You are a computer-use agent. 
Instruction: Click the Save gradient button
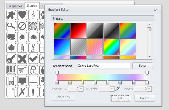[142, 66]
